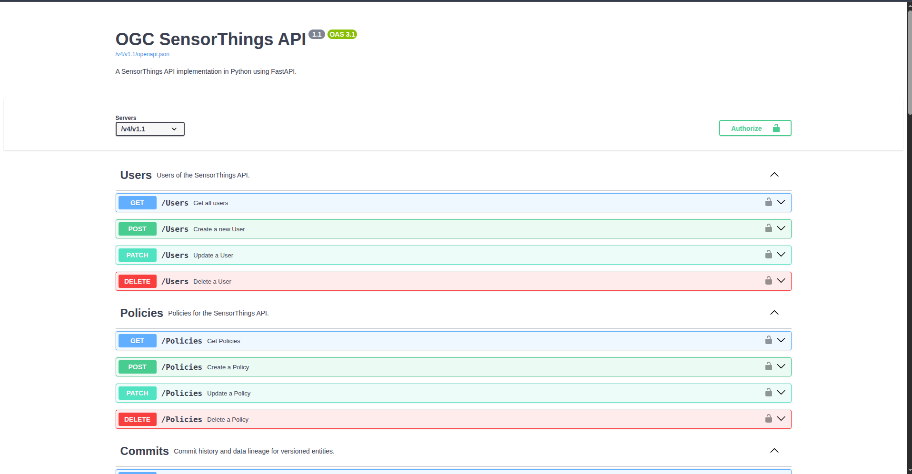Click the PATCH method badge for /Users
The width and height of the screenshot is (912, 474).
pos(137,255)
